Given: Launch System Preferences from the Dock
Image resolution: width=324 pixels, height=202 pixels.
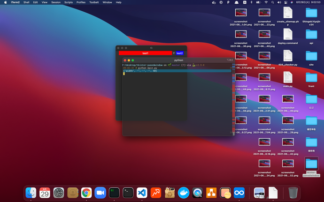Looking at the screenshot, I should 59,193.
